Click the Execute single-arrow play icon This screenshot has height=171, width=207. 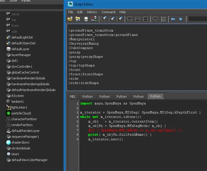pos(181,19)
